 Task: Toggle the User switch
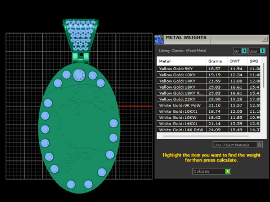click(257, 51)
